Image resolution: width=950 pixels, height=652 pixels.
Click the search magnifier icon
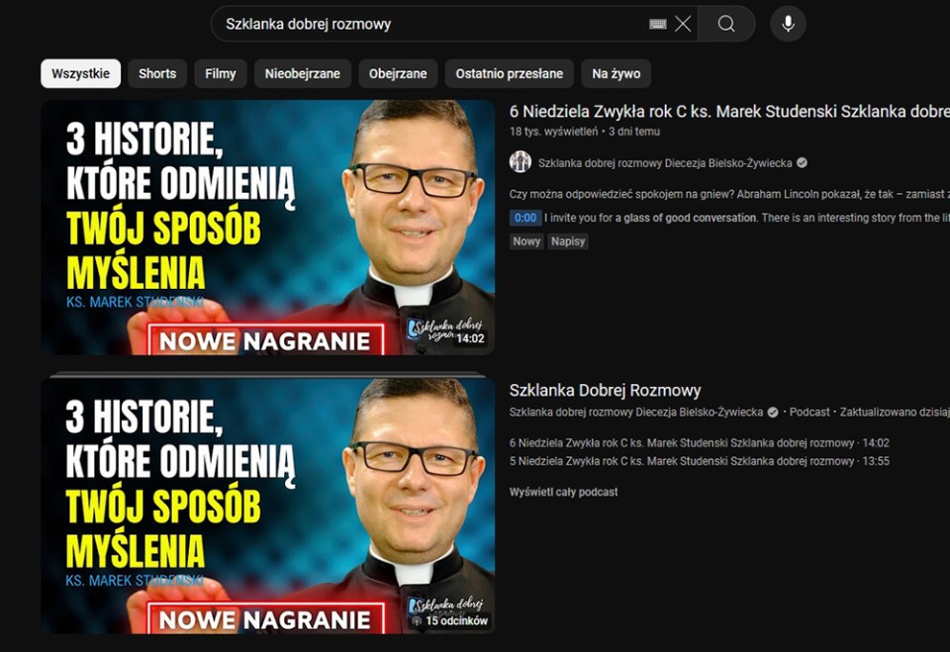pyautogui.click(x=727, y=23)
